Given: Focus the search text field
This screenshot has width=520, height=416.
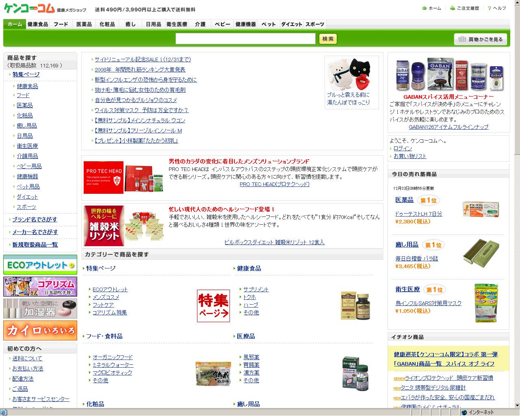Looking at the screenshot, I should point(245,39).
